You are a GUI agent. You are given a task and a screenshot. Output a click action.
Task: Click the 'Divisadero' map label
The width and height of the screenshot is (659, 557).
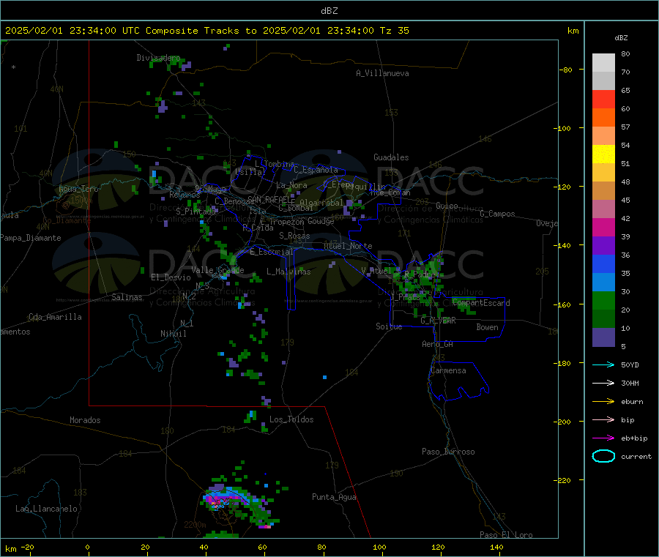158,58
